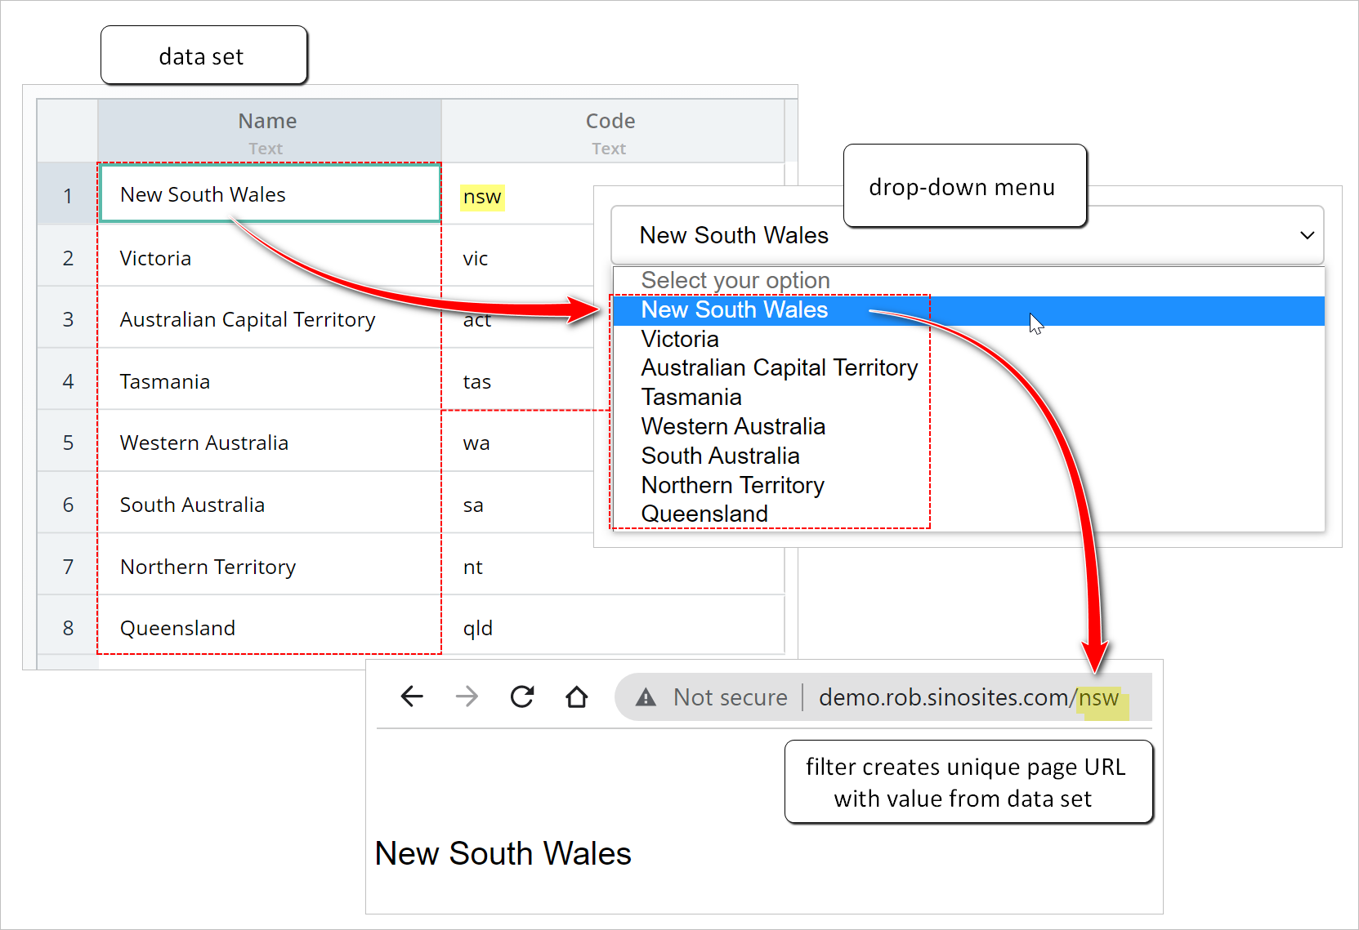Select the New South Wales name cell
Viewport: 1359px width, 930px height.
click(270, 194)
